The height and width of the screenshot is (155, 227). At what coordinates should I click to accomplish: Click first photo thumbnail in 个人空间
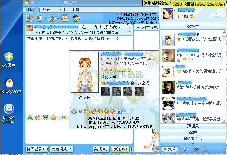click(x=105, y=91)
